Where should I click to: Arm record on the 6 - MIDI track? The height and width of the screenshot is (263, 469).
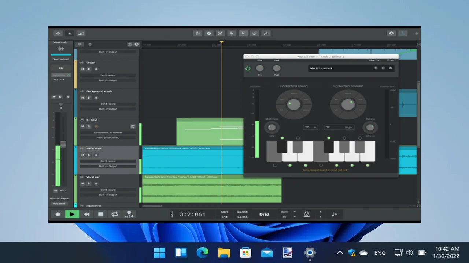(96, 126)
